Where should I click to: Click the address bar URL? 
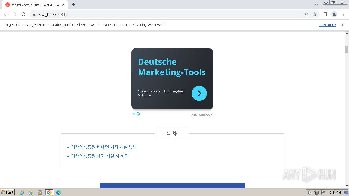52,14
